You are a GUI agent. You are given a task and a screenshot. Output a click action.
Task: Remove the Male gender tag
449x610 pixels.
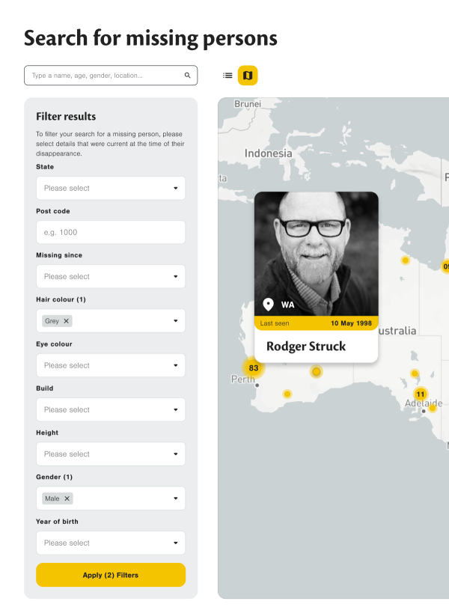coord(67,498)
